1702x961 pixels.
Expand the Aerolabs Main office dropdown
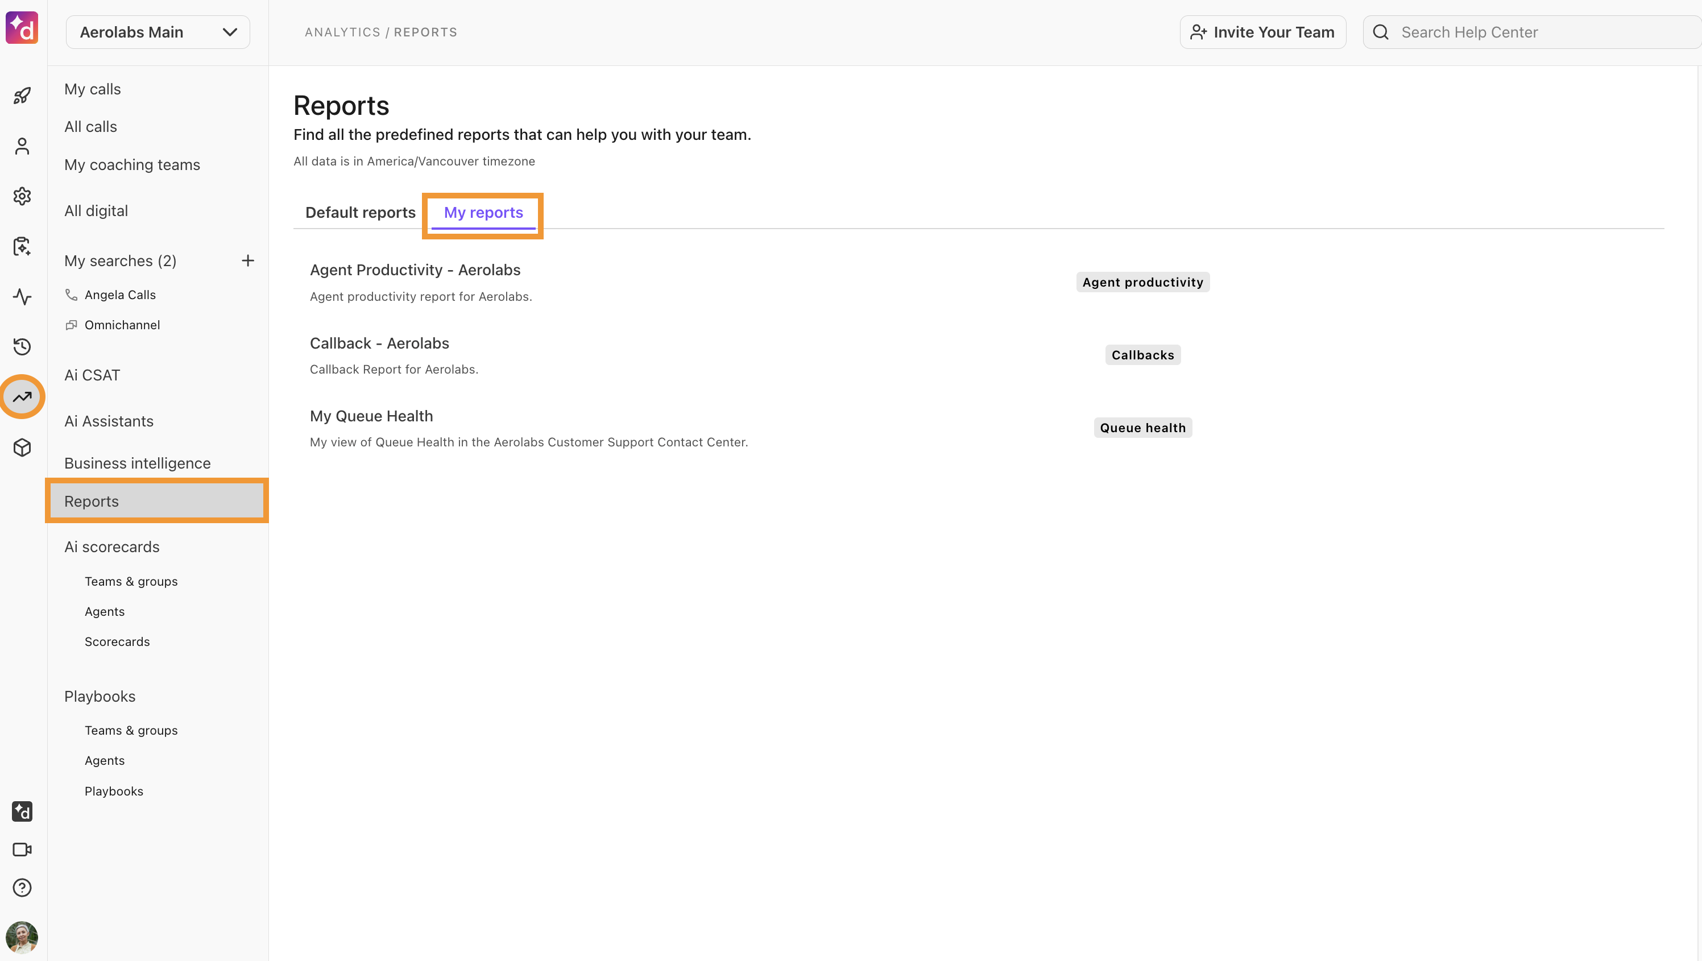[x=158, y=32]
